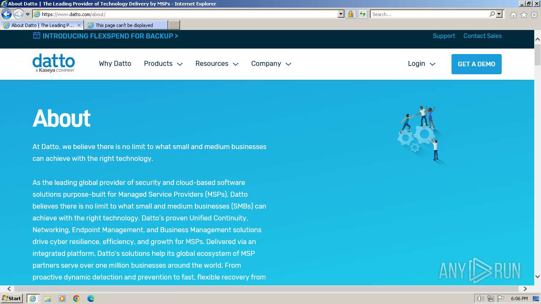This screenshot has height=304, width=541.
Task: Click the refresh page icon
Action: (x=363, y=14)
